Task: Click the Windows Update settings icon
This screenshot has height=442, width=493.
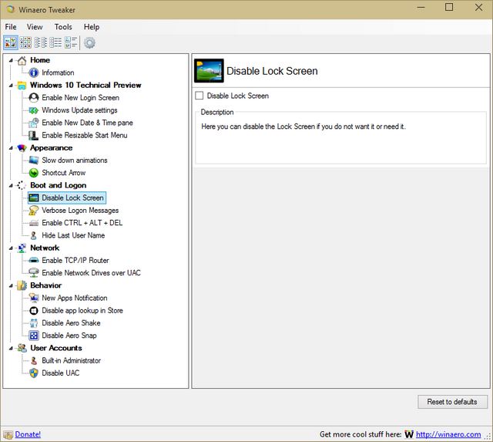Action: point(34,110)
